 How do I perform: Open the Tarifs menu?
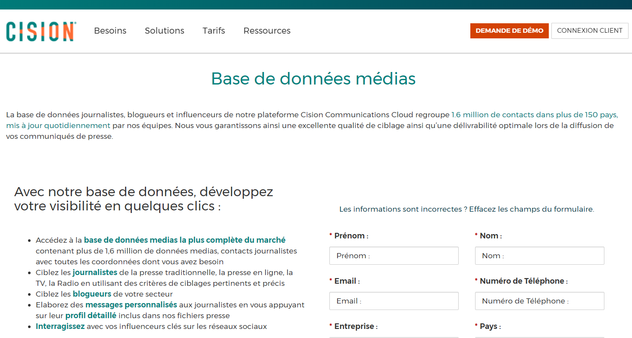[214, 31]
